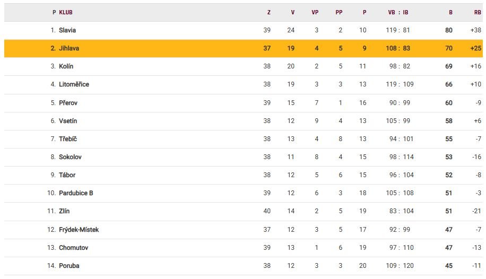This screenshot has width=486, height=279.
Task: Click the KLUB column header
Action: [66, 12]
